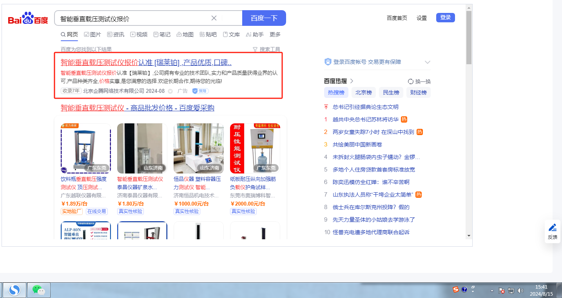Screen dimensions: 562x298
Task: Click the 实地验厂 tag on the first product
Action: tap(72, 211)
